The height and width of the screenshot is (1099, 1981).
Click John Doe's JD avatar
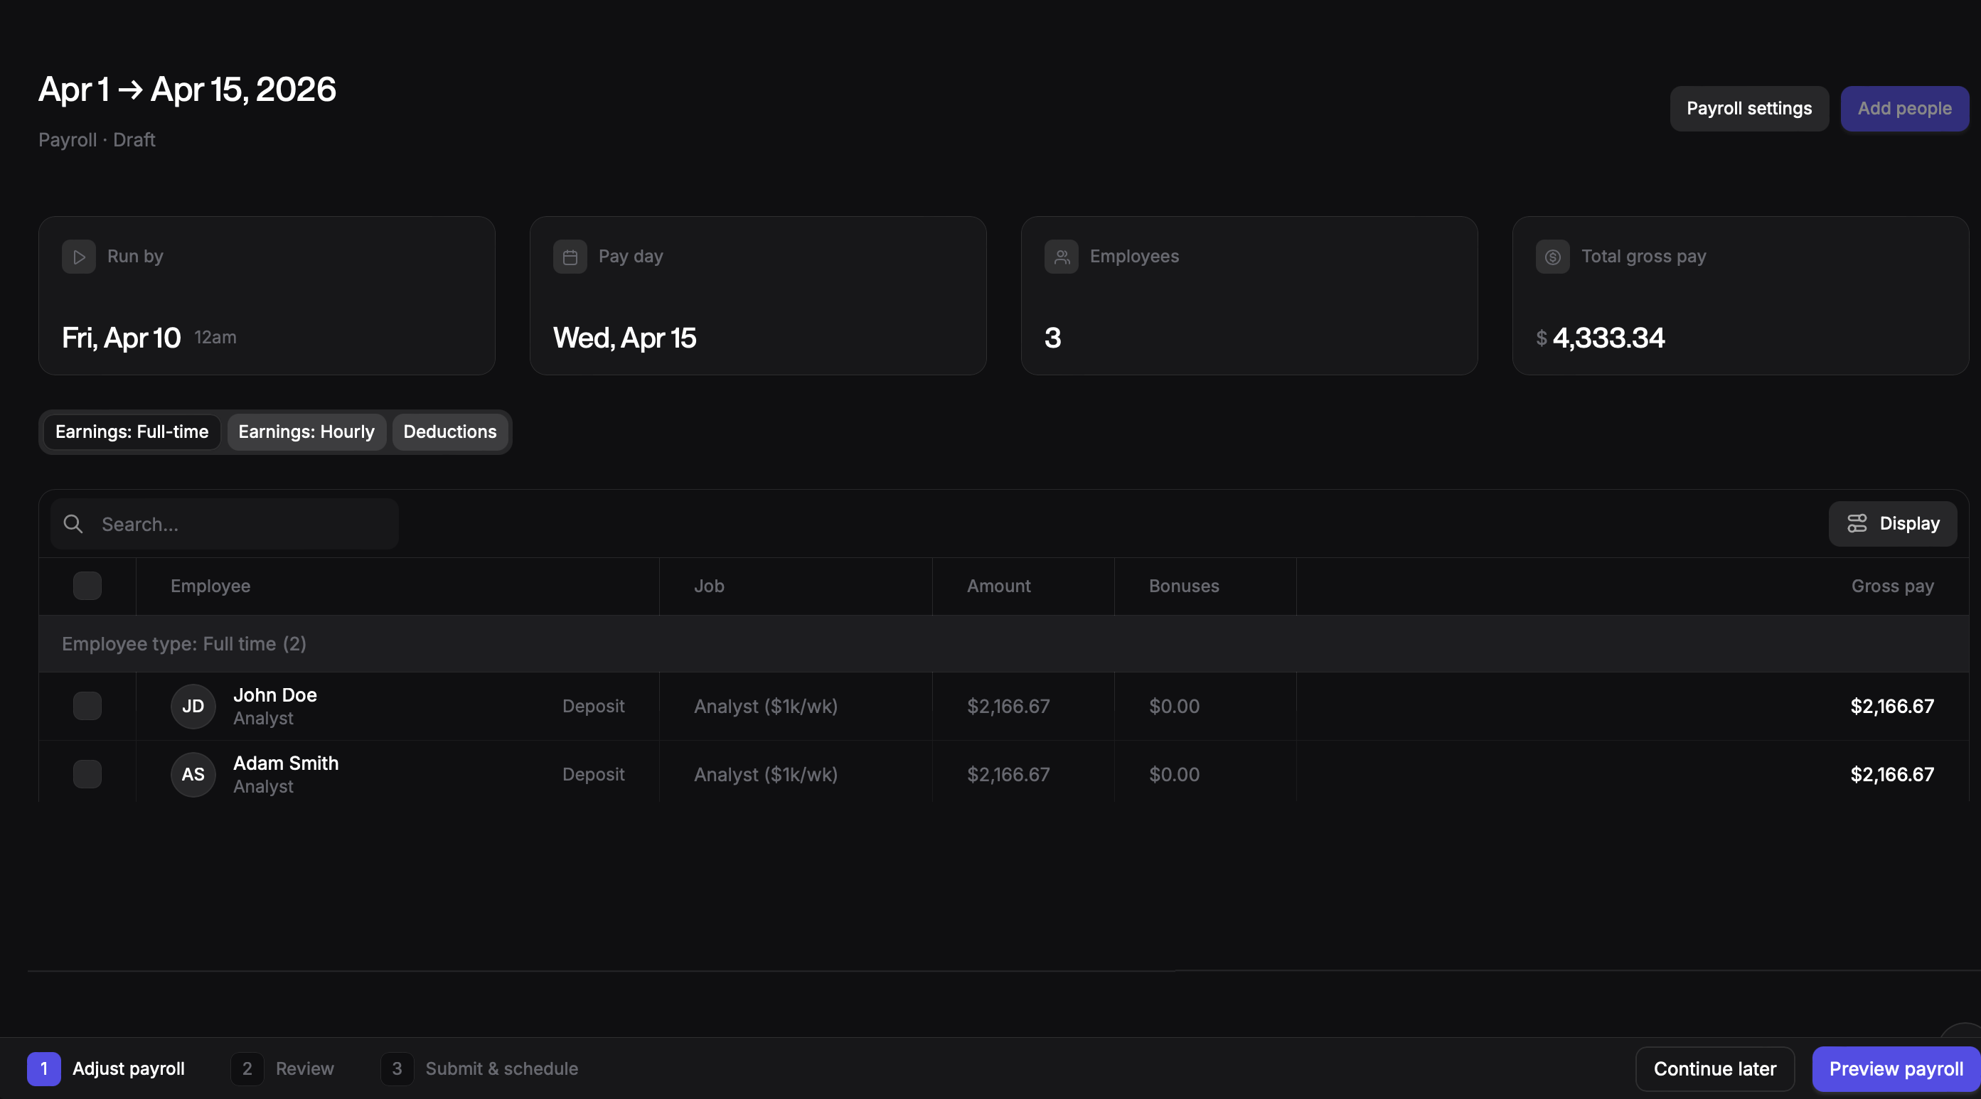(193, 706)
